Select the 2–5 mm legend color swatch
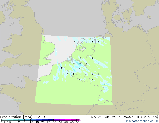 (22, 120)
